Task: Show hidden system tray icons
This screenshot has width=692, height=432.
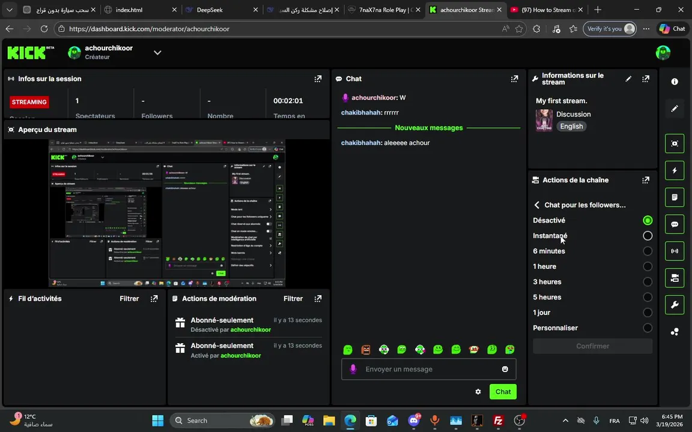Action: (x=565, y=421)
